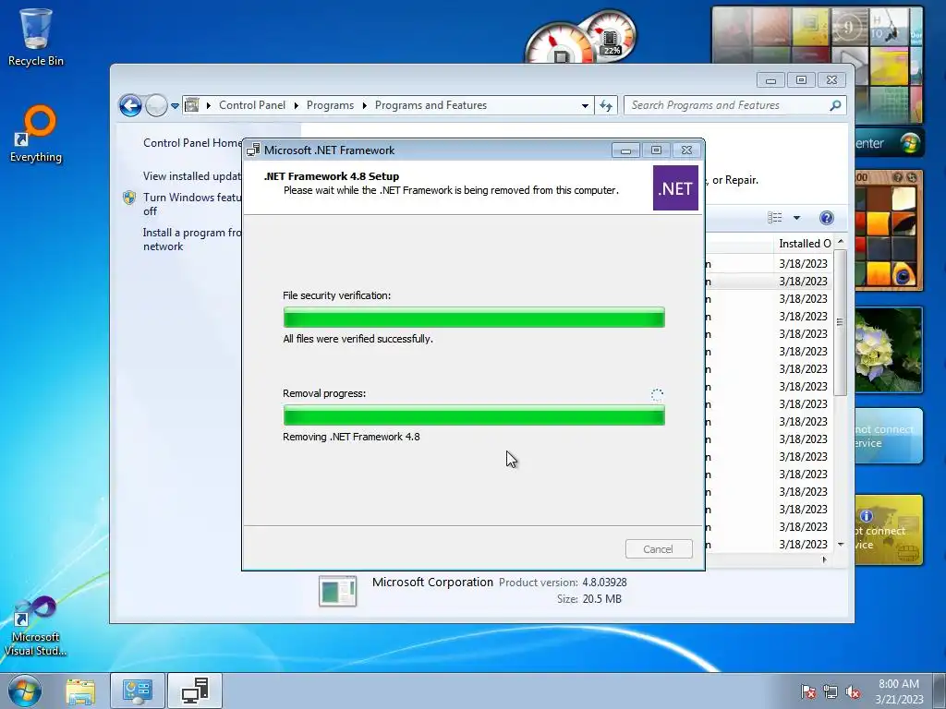Viewport: 946px width, 709px height.
Task: Show the clock and date flyout
Action: pos(899,691)
